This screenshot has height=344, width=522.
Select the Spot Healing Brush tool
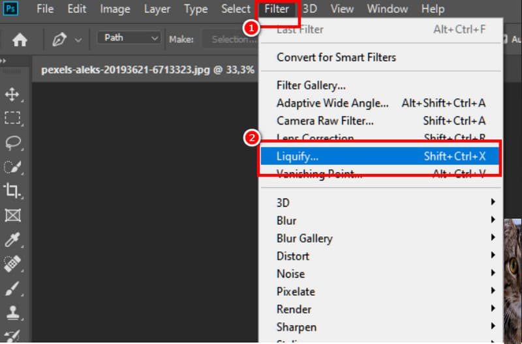coord(12,264)
